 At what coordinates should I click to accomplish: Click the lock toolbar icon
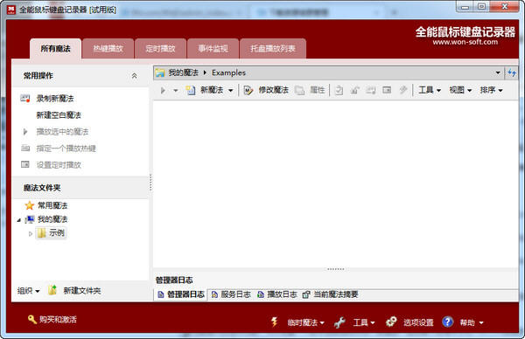pos(354,90)
